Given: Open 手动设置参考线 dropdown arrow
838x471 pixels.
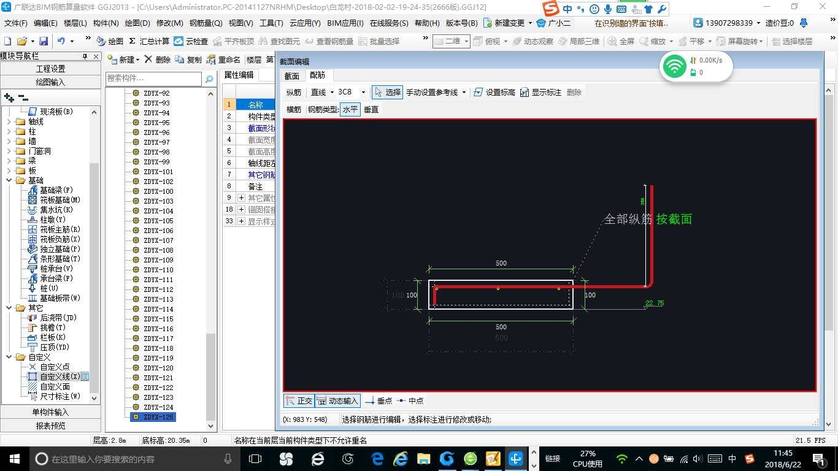Looking at the screenshot, I should [x=464, y=92].
